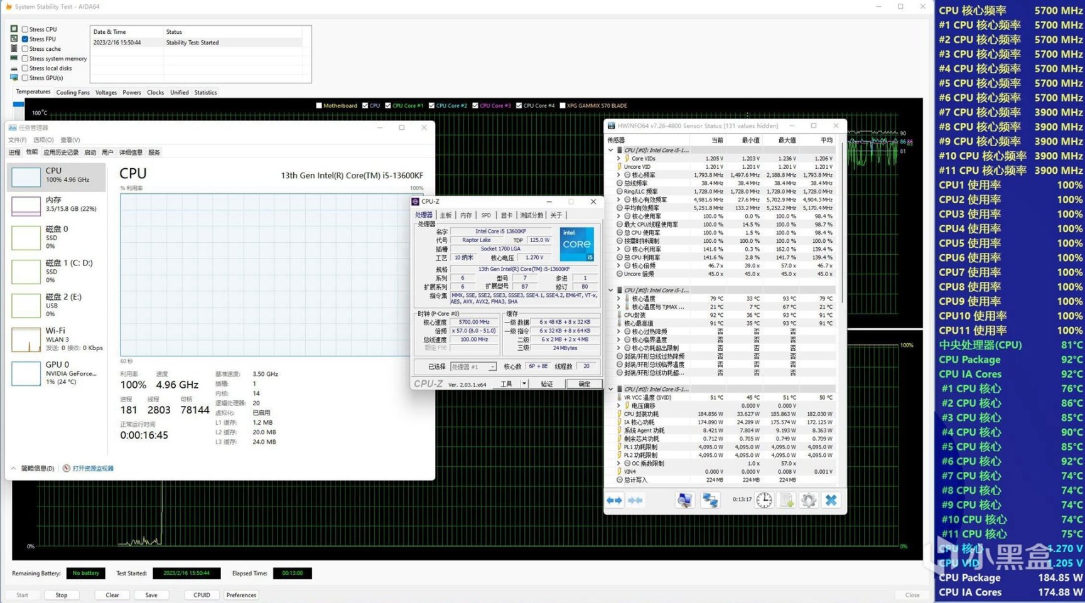Toggle Motherboard temperature graph checkbox
This screenshot has height=603, width=1085.
click(319, 105)
